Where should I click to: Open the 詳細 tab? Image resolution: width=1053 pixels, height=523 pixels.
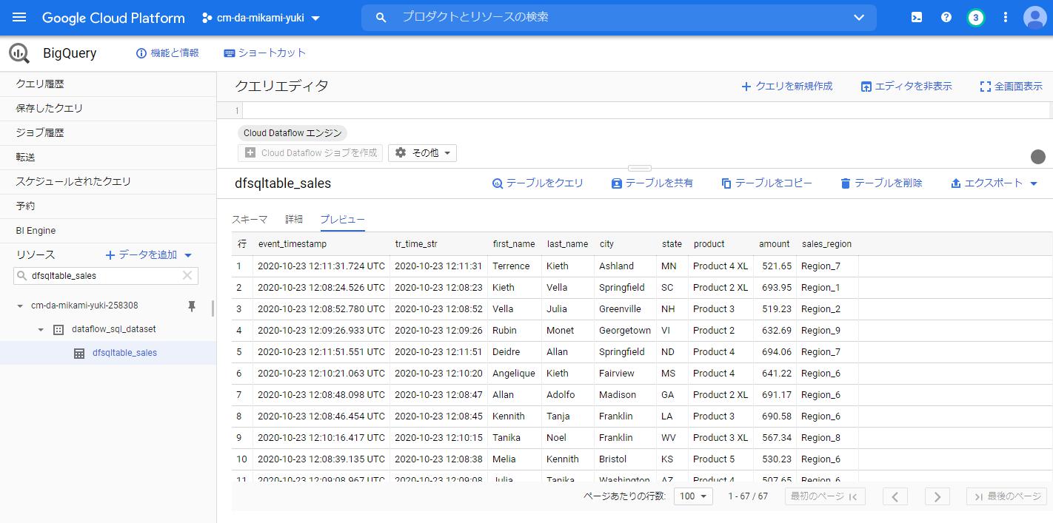tap(293, 219)
